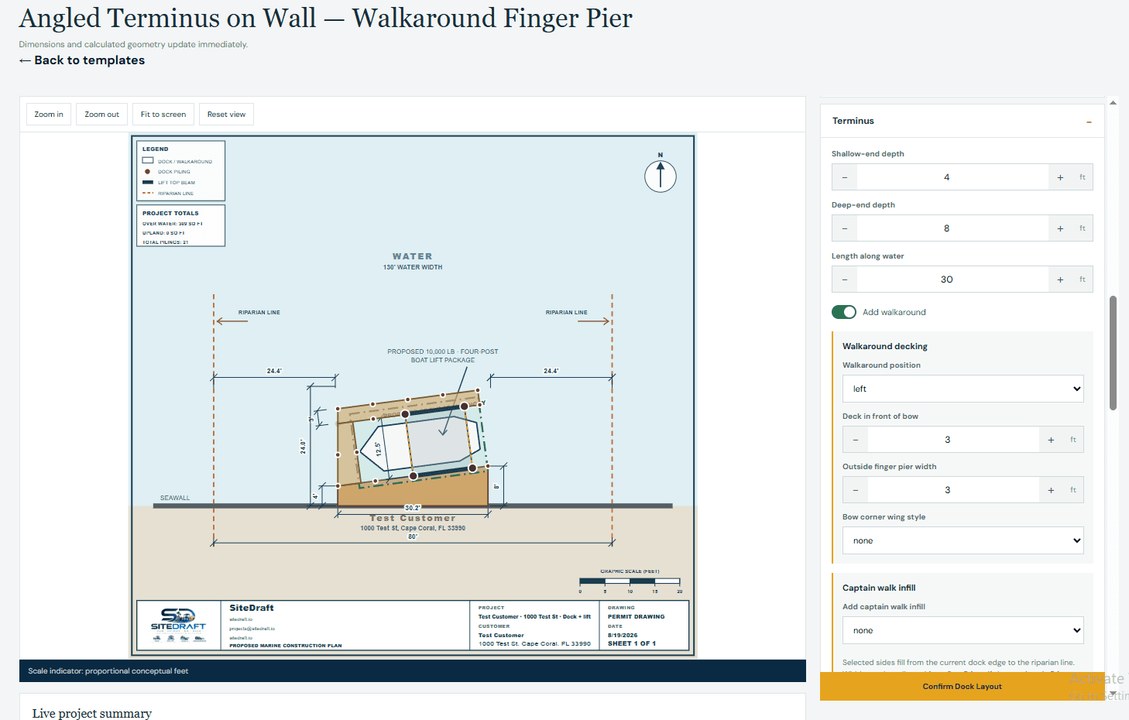Fit the drawing to screen

click(x=163, y=115)
